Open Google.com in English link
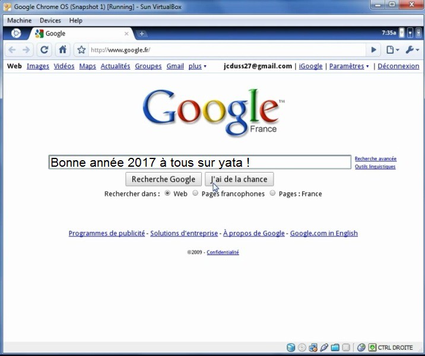425x356 pixels. click(x=324, y=233)
